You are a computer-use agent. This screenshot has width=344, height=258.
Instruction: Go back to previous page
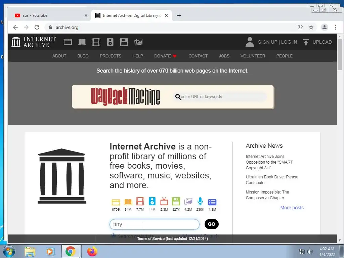pyautogui.click(x=15, y=27)
